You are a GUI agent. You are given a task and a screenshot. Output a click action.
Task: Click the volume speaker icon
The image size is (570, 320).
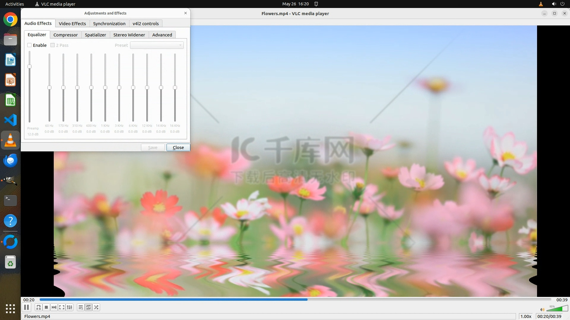click(x=542, y=309)
